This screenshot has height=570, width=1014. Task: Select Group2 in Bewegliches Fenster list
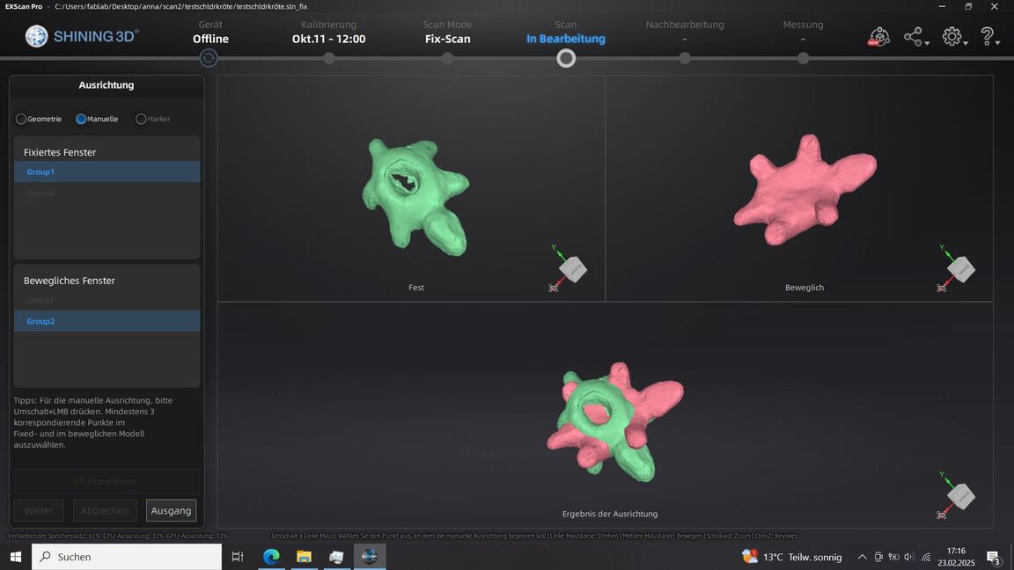(x=107, y=321)
